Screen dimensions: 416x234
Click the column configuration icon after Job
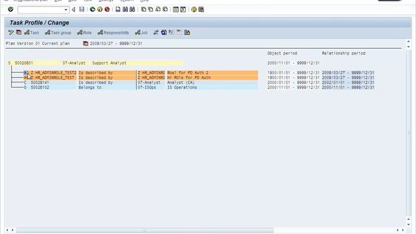click(x=187, y=32)
